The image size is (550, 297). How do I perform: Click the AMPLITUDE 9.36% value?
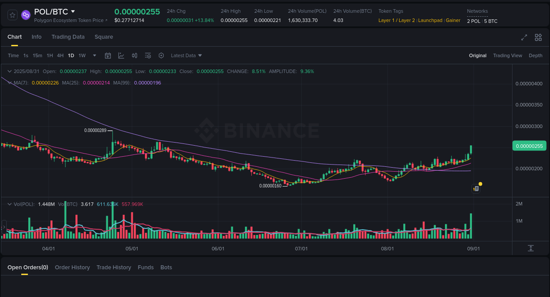click(x=307, y=71)
